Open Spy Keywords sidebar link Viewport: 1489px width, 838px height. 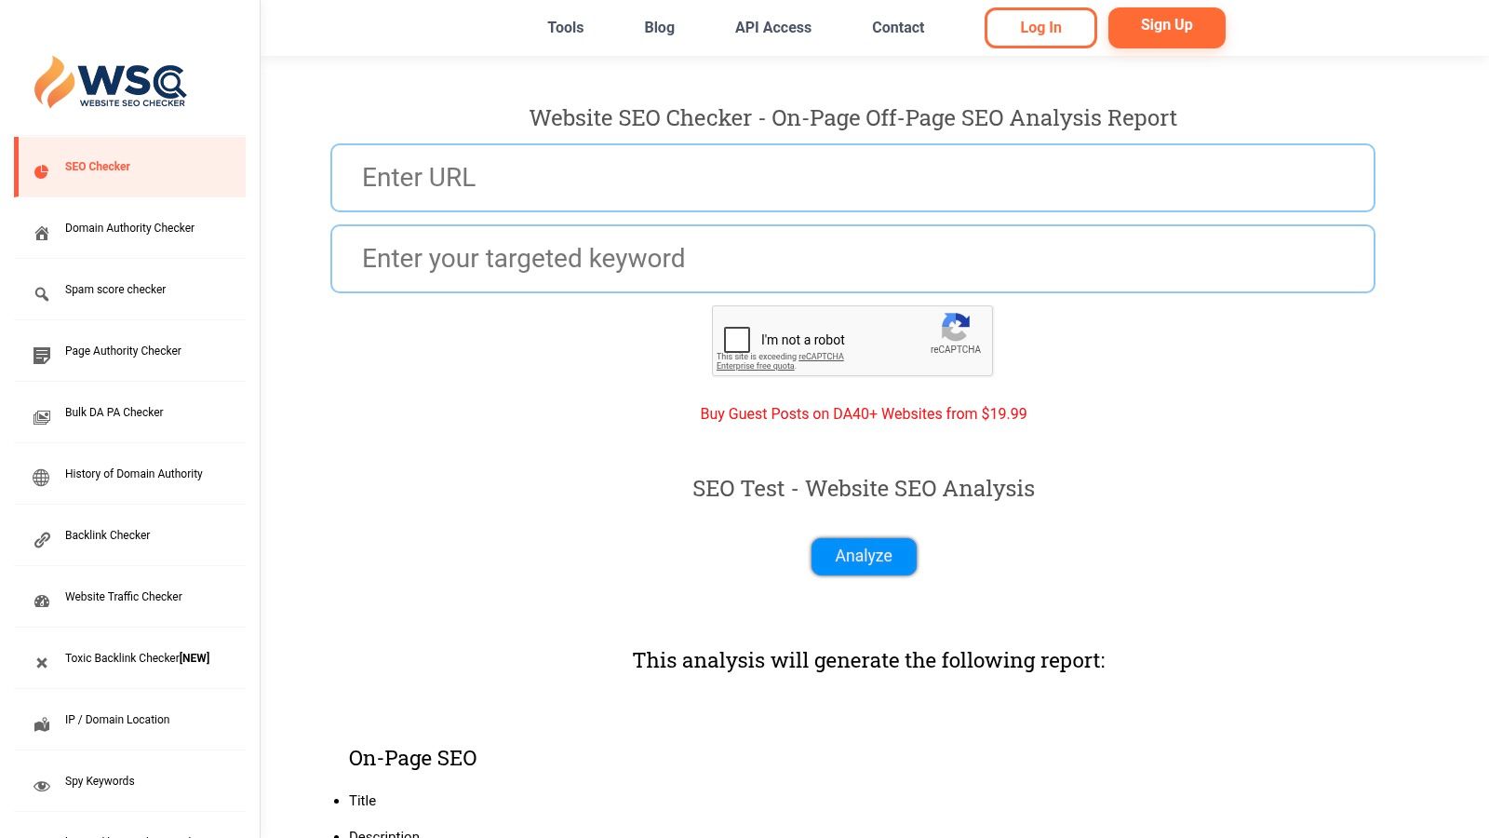(x=130, y=781)
